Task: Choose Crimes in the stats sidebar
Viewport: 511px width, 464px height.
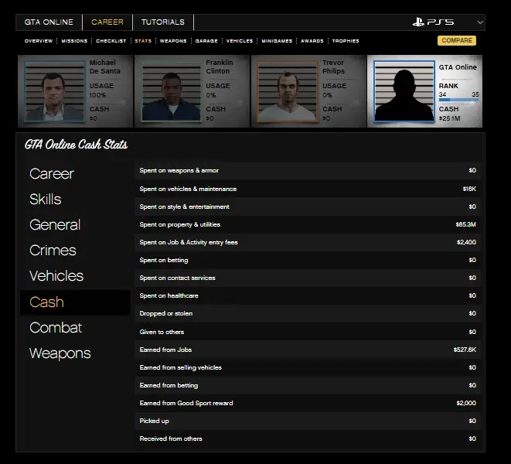Action: pyautogui.click(x=53, y=251)
